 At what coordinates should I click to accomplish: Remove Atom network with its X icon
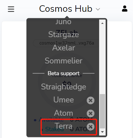90,114
